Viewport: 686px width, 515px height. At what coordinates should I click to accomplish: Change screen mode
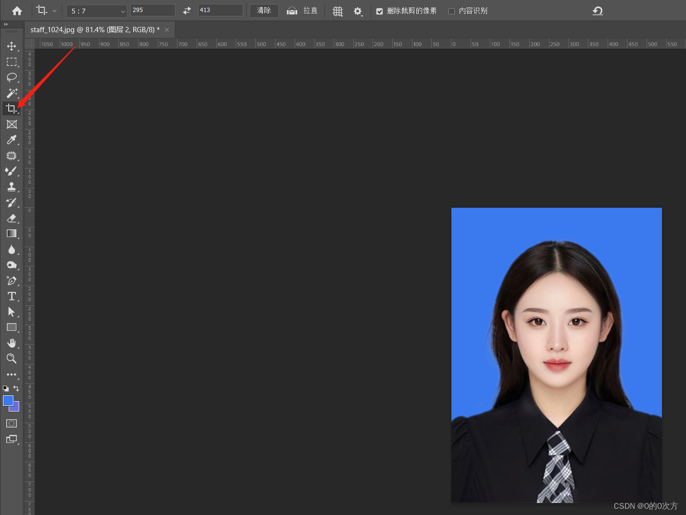(12, 439)
